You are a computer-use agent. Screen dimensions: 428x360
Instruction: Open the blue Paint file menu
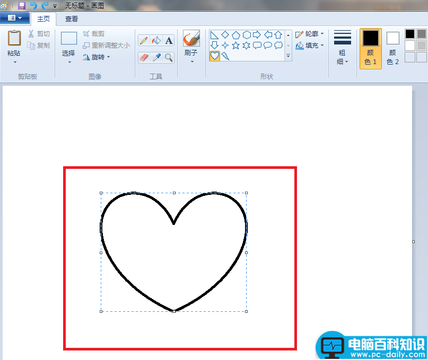[14, 18]
